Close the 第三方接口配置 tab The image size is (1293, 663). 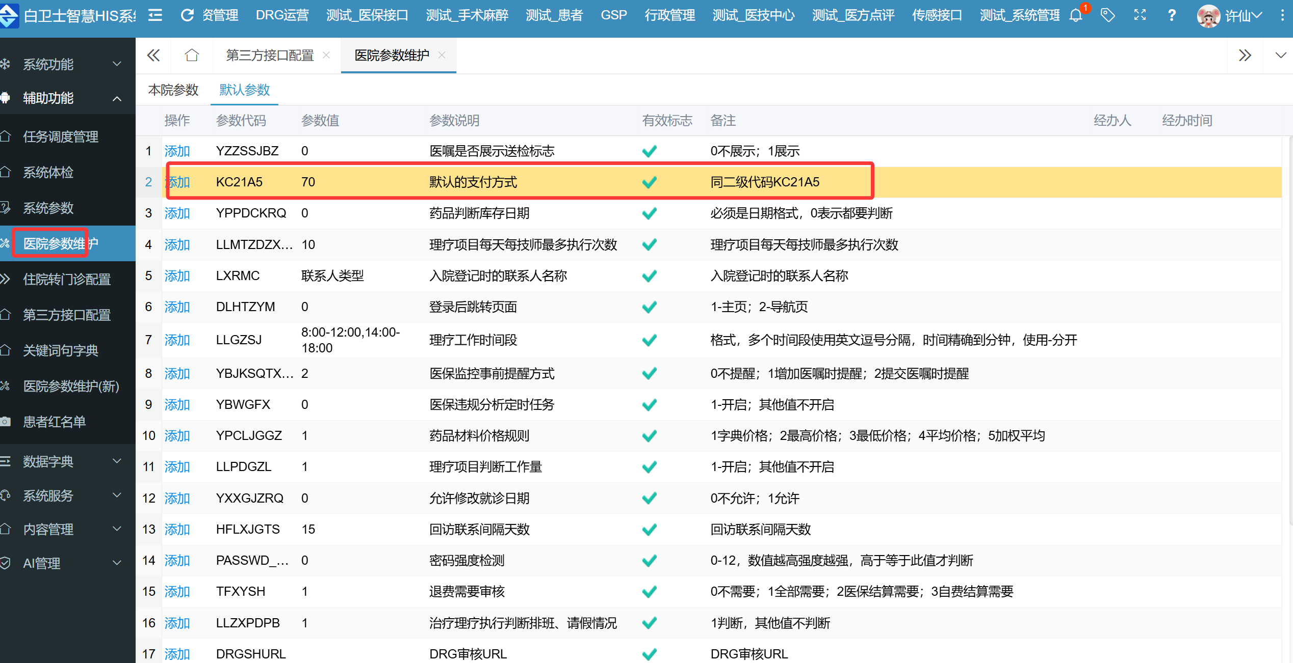(x=326, y=55)
